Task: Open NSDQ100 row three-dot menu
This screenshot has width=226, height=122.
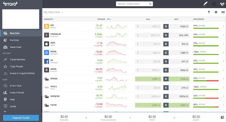Action: (x=223, y=96)
